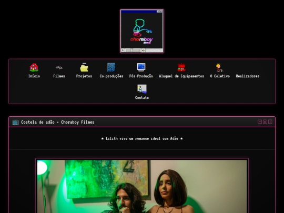Open the O Coletivo link text

point(220,76)
